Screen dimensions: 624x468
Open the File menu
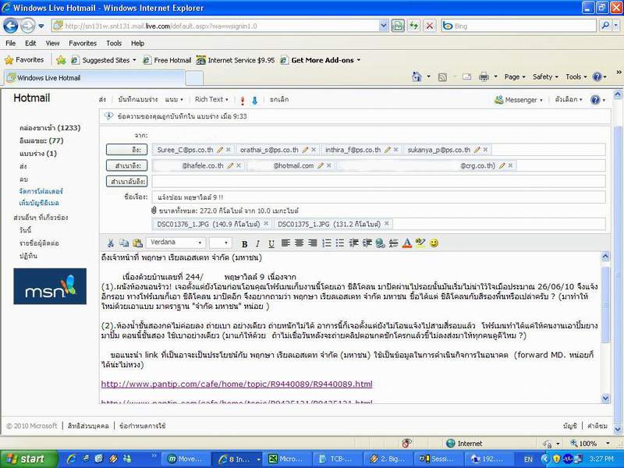pyautogui.click(x=11, y=43)
